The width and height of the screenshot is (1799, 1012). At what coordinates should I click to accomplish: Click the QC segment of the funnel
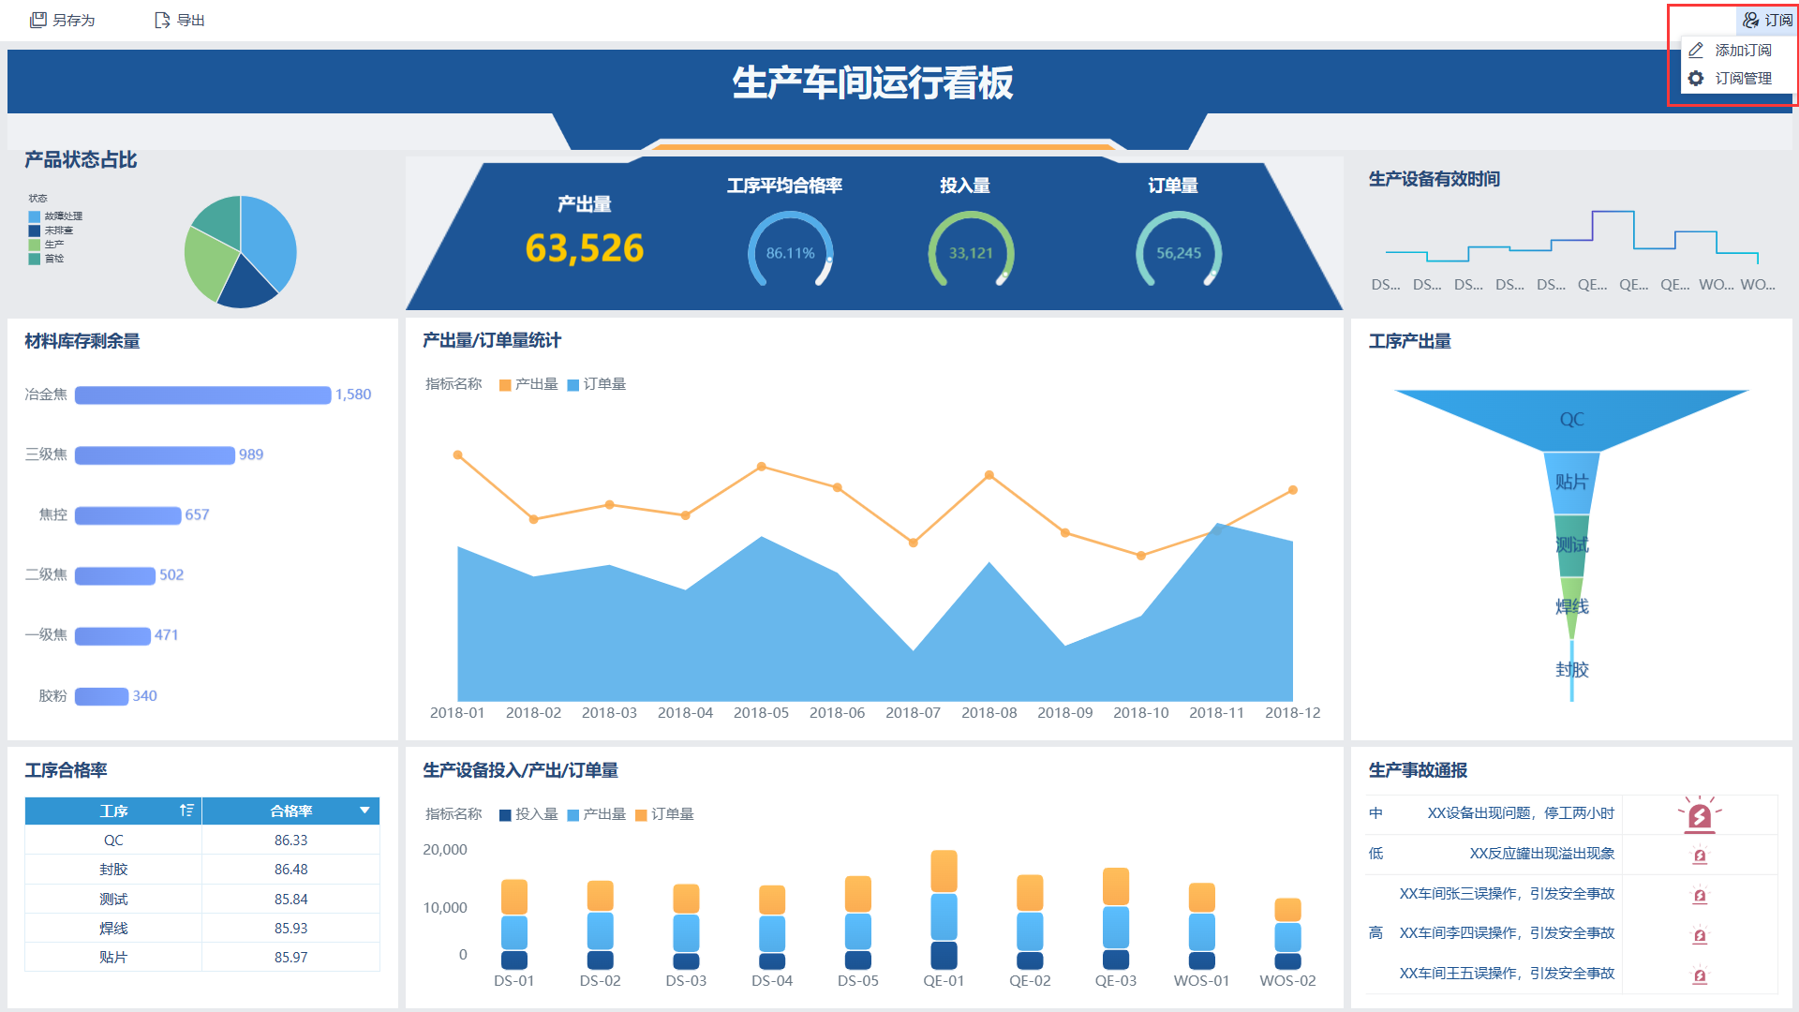1571,419
